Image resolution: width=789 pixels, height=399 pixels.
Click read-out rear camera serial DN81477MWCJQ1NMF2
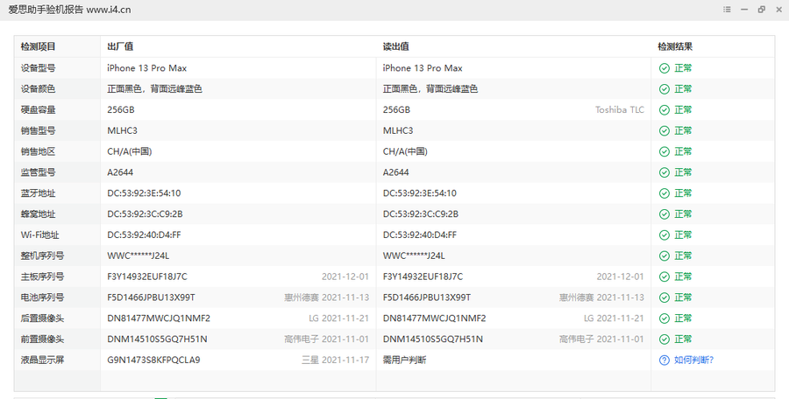point(434,318)
